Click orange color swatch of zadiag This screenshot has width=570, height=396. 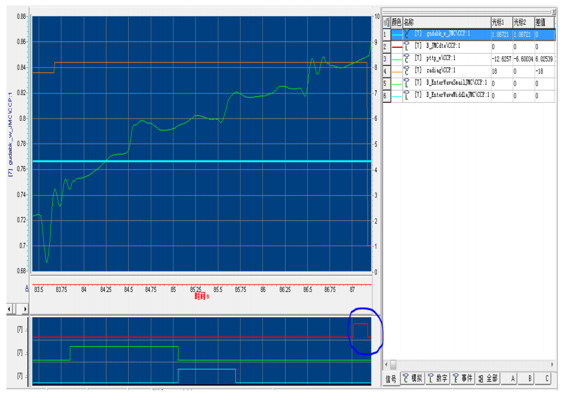click(x=397, y=72)
